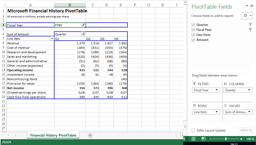Image resolution: width=256 pixels, height=145 pixels.
Task: Toggle the Fiscal Year field checkbox
Action: pos(193,30)
